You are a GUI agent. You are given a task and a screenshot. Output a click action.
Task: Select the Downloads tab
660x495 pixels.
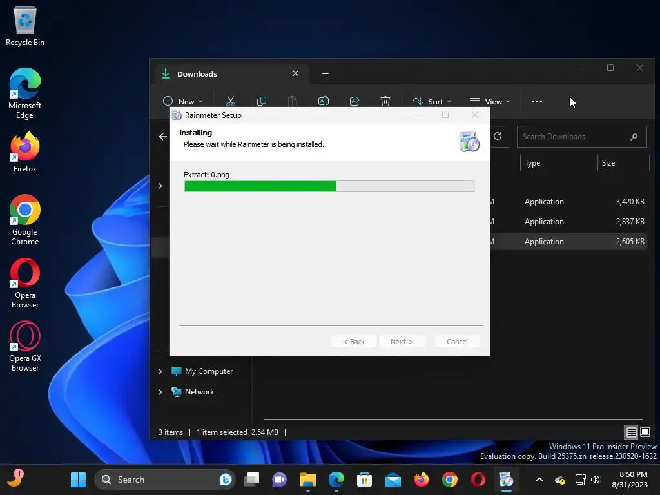[230, 74]
